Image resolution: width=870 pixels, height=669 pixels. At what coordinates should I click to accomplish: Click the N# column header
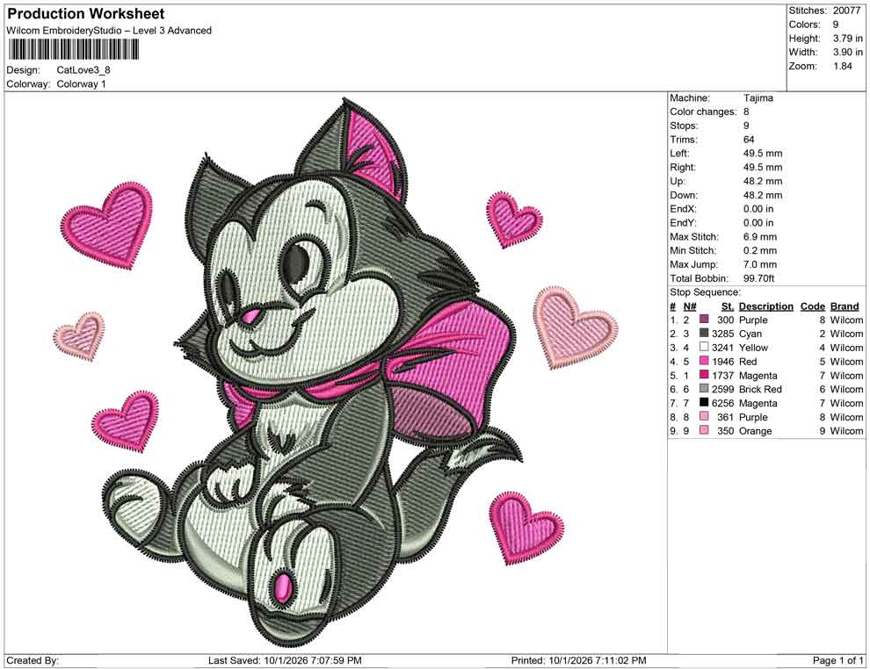(690, 306)
